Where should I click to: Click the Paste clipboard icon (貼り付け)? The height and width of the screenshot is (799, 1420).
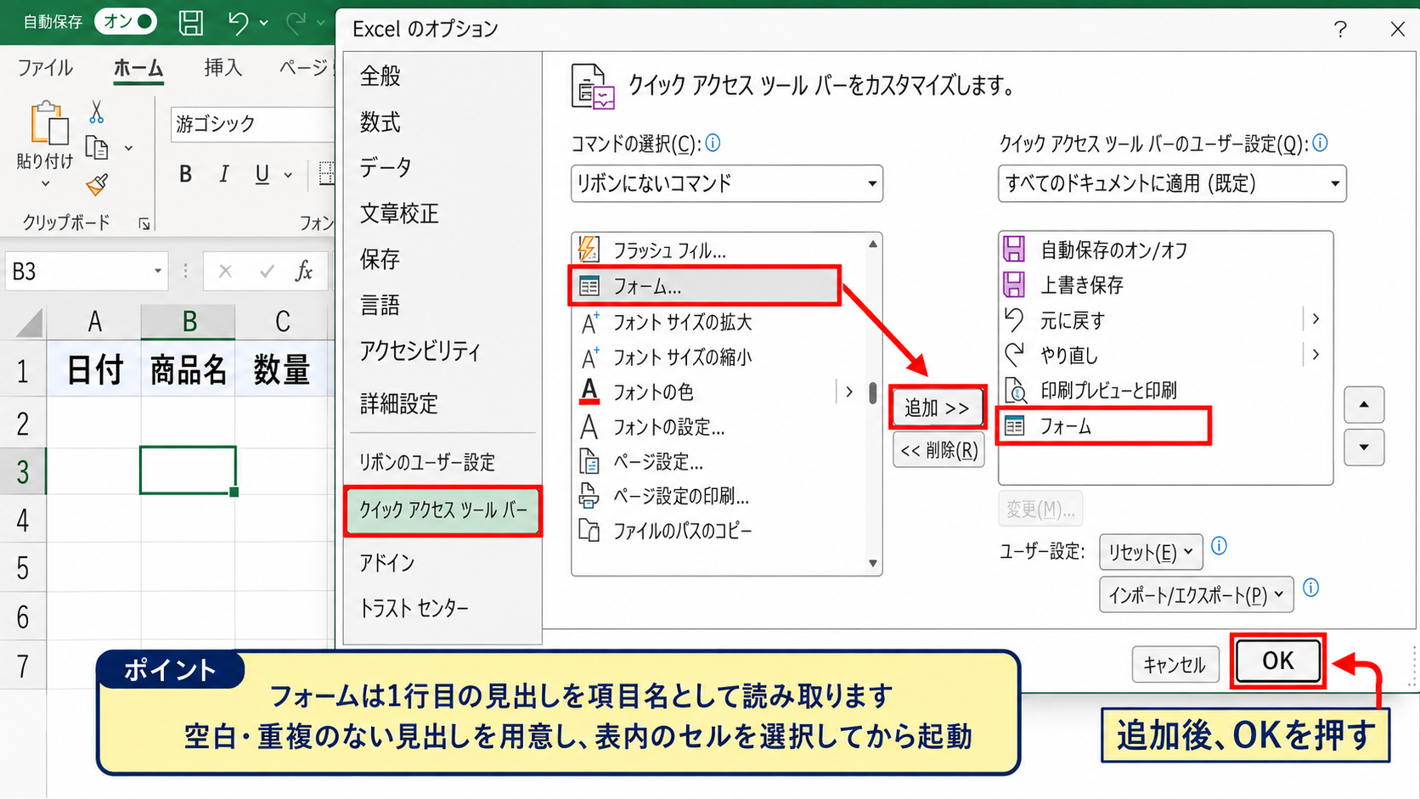click(48, 124)
